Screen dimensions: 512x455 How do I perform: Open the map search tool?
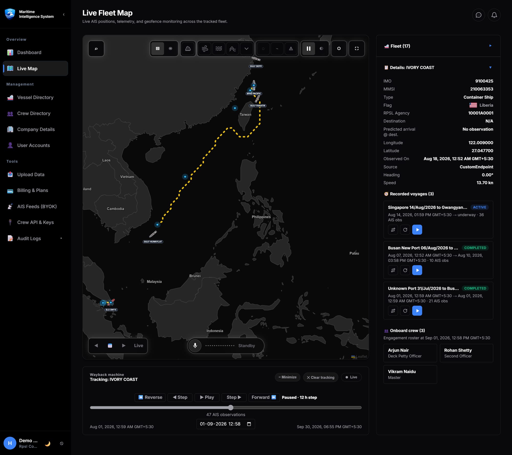[x=96, y=49]
